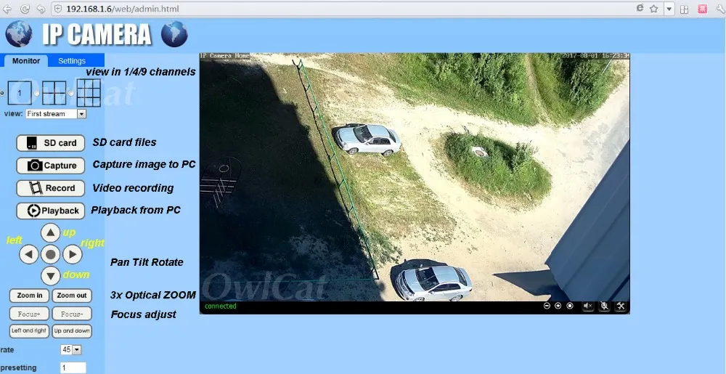This screenshot has width=726, height=374.
Task: Open the browser wrench settings menu
Action: tap(720, 9)
